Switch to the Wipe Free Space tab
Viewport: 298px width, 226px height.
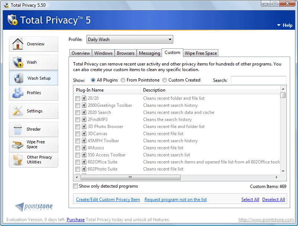pos(201,53)
